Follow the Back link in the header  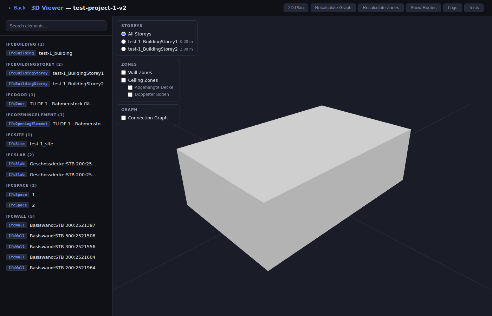17,7
